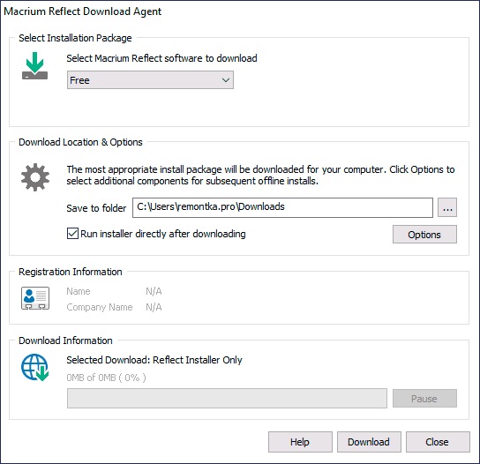Screen dimensions: 480x464
Task: Click the registration ID card icon
Action: [x=35, y=298]
